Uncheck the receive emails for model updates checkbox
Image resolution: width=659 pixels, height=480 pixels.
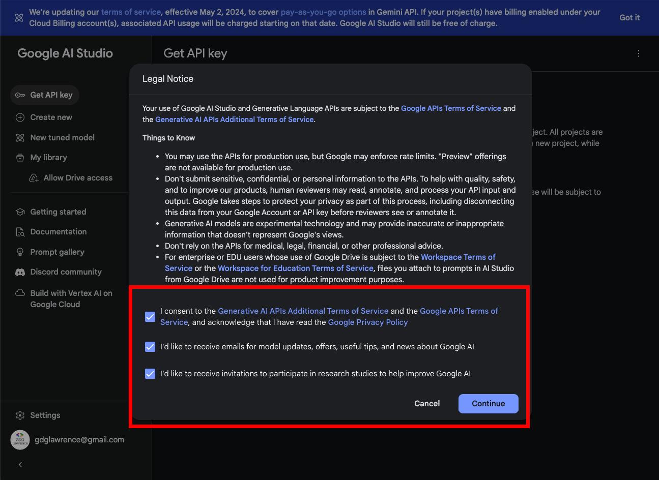click(150, 347)
